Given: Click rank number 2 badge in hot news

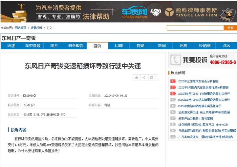Looking at the screenshot, I should coord(173,88).
